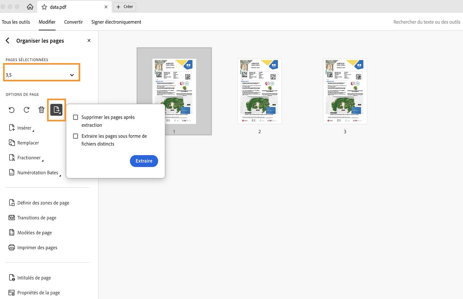Open Définir des zones de page
Viewport: 463px width, 299px height.
[43, 203]
